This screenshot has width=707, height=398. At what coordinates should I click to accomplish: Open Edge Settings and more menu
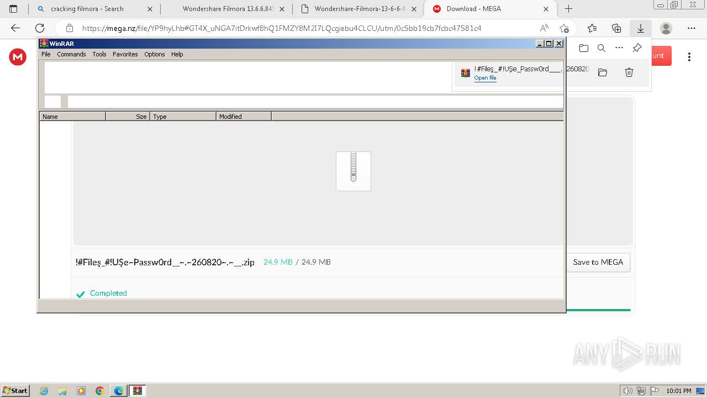pyautogui.click(x=692, y=28)
